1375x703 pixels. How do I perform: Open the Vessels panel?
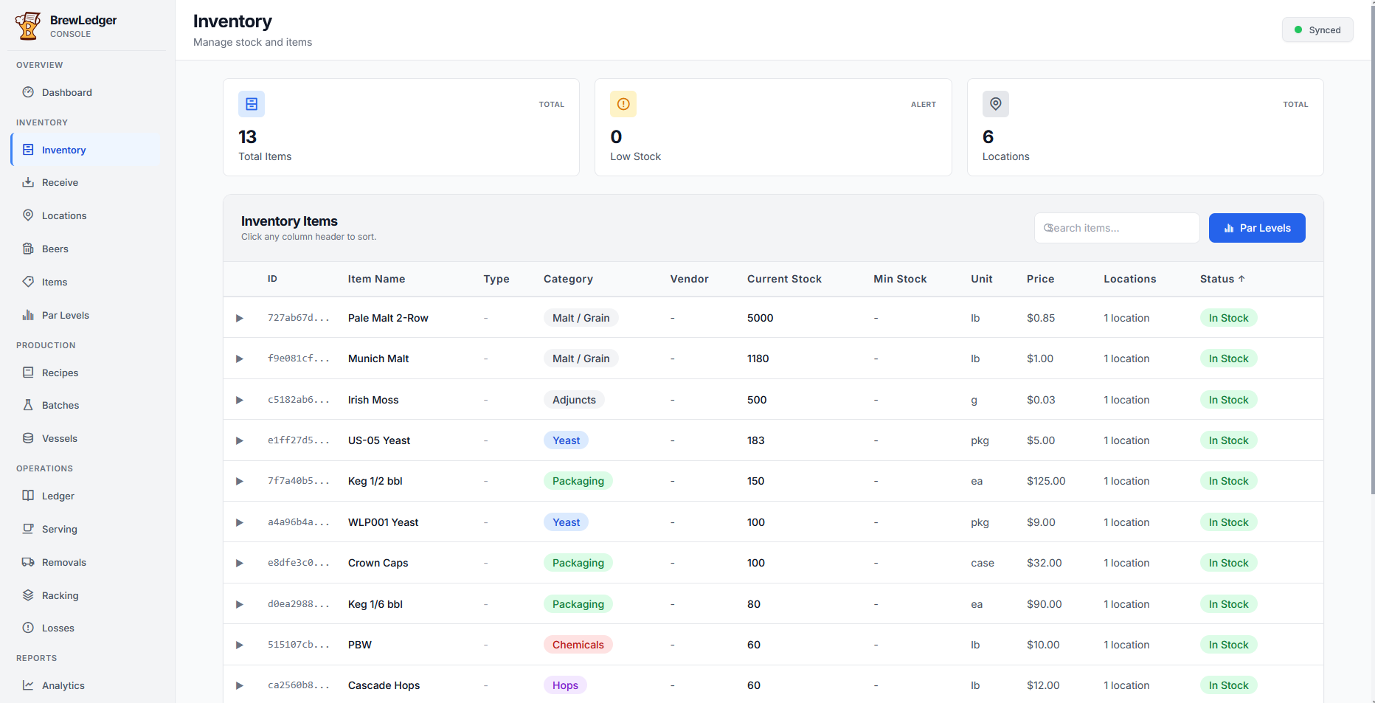click(59, 438)
